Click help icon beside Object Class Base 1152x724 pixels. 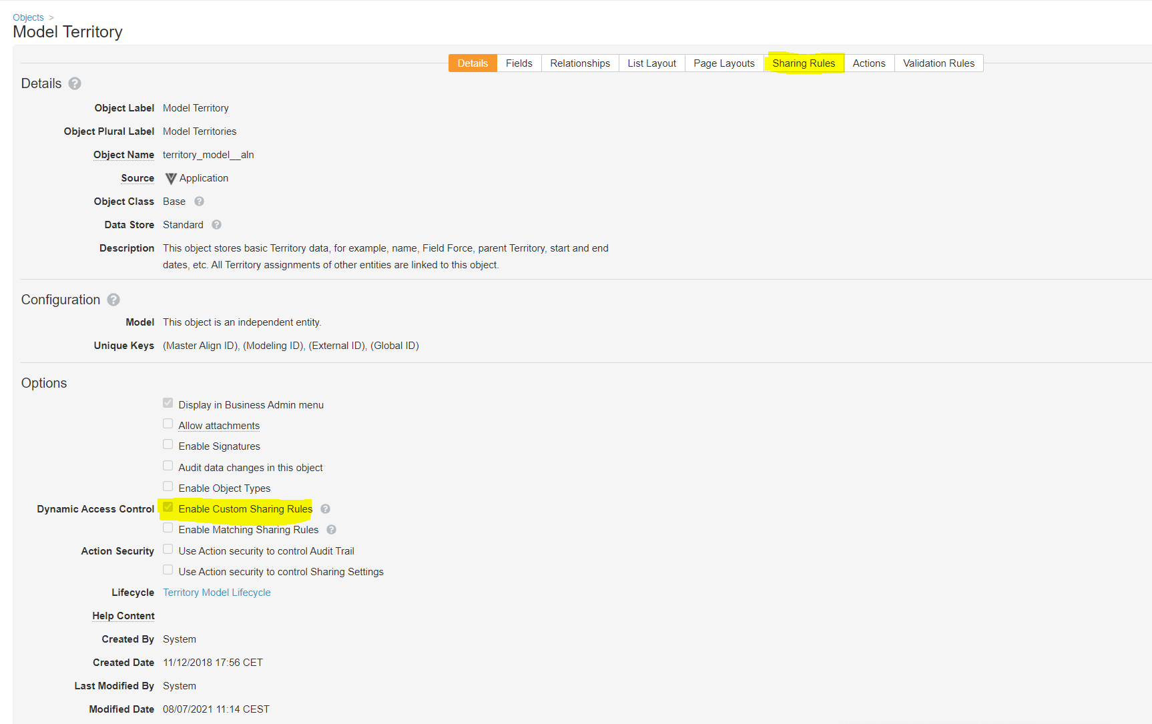(199, 202)
